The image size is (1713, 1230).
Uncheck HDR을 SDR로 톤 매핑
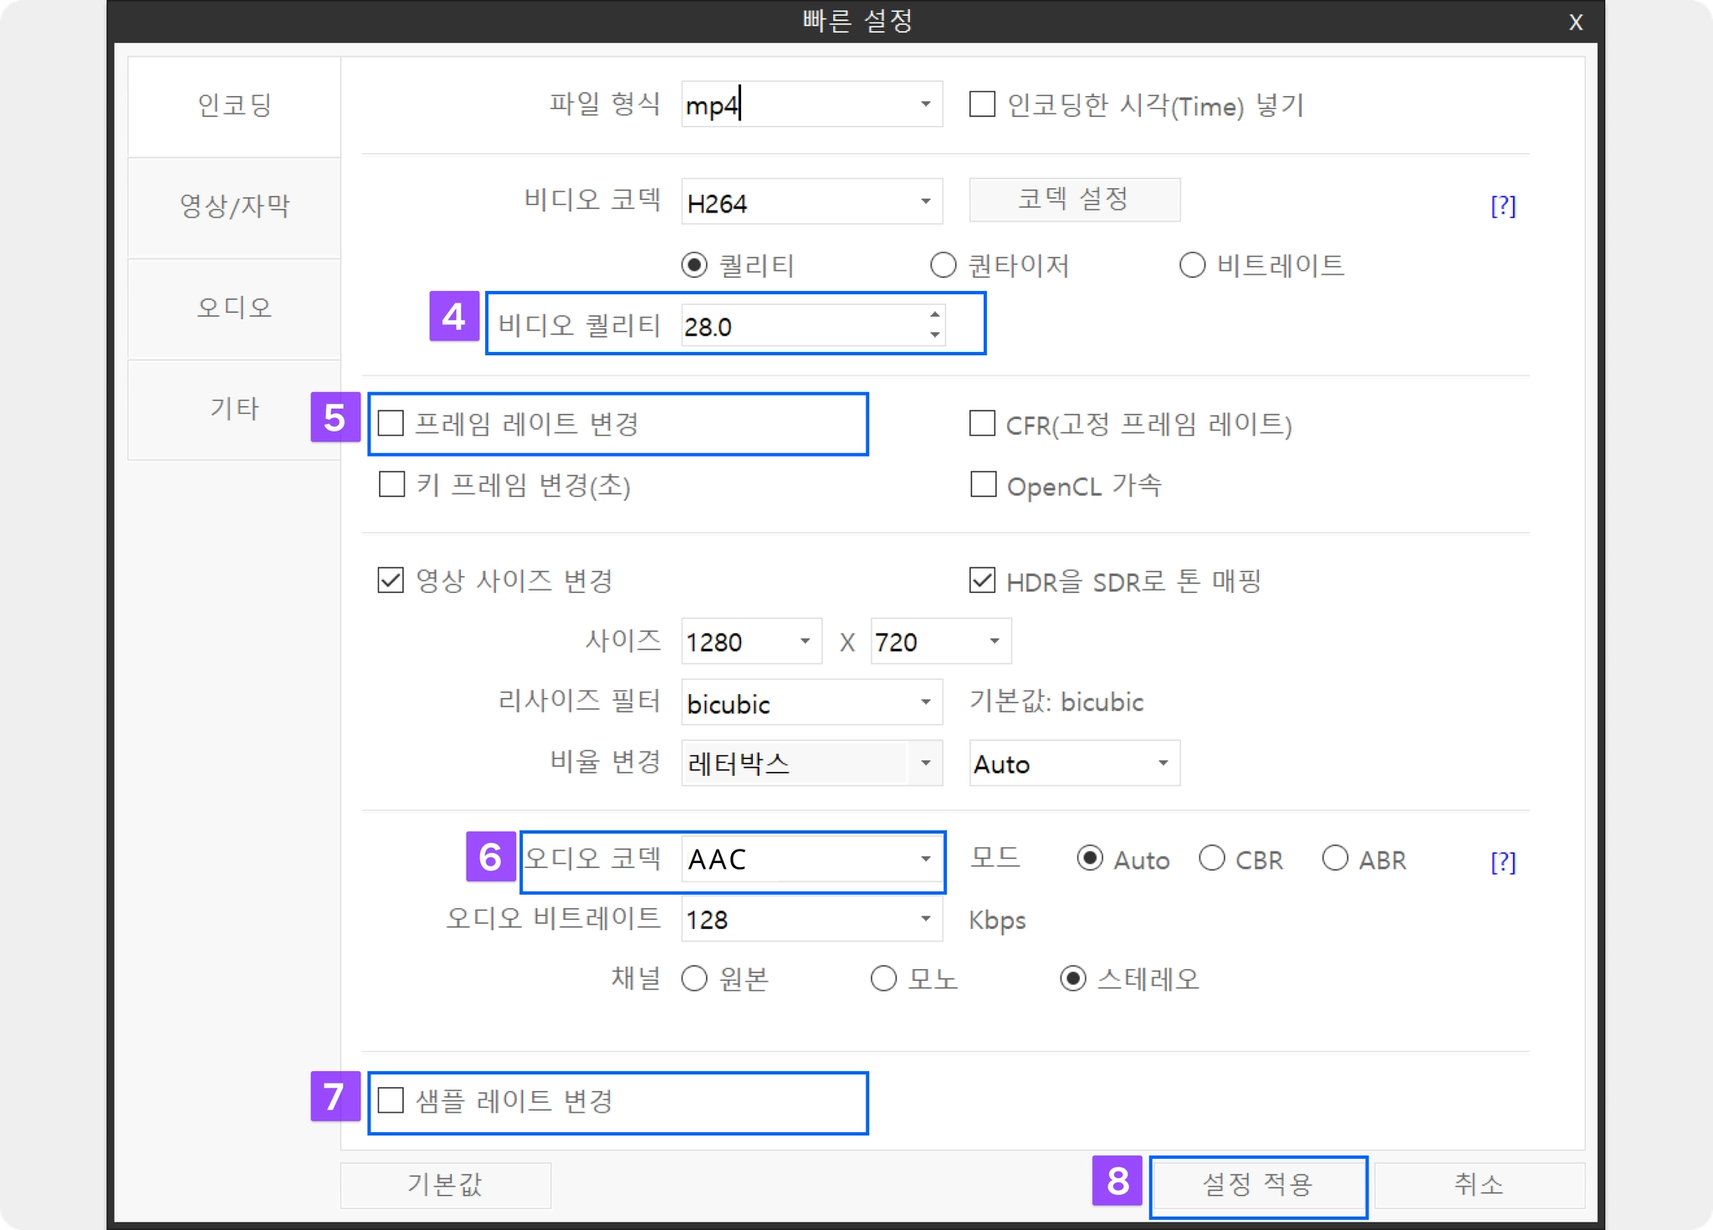click(x=982, y=580)
